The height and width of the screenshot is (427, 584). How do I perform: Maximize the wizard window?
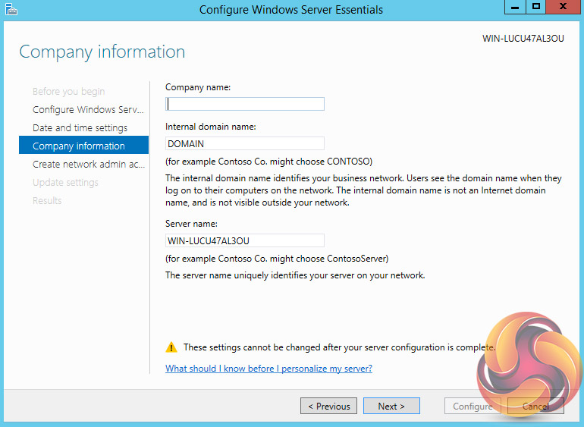coord(537,7)
